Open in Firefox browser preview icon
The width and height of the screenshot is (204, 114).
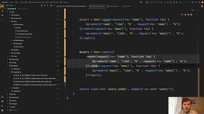(x=188, y=15)
